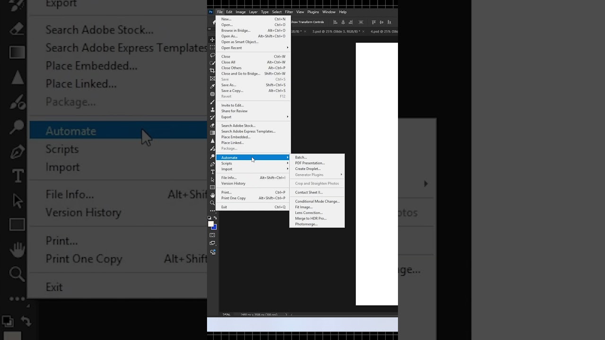Reset to default foreground/background colors icon
The image size is (605, 340).
point(210,218)
